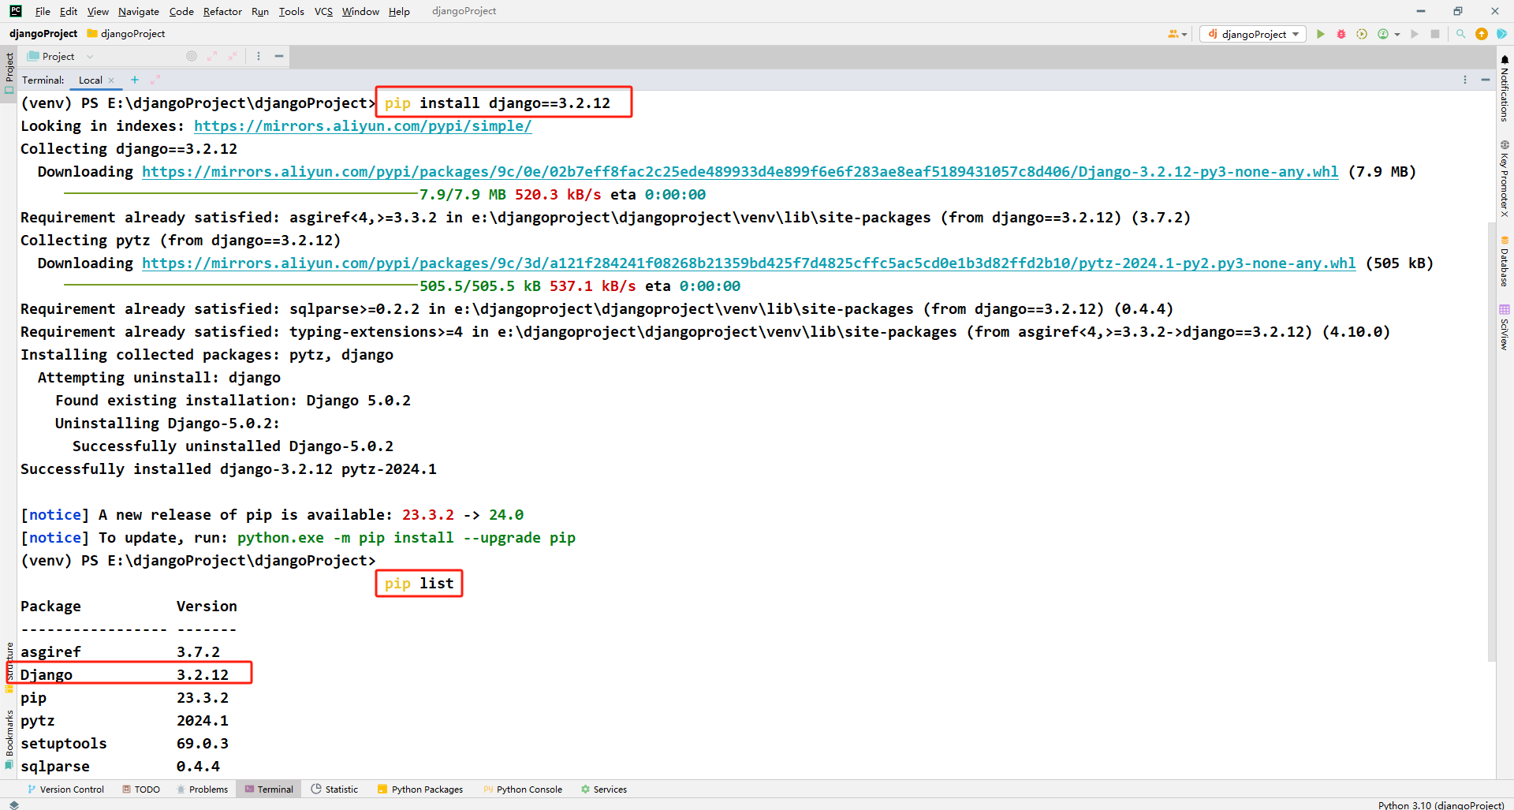The image size is (1514, 810).
Task: Click the terminal vertical scrollbar
Action: [x=1491, y=442]
